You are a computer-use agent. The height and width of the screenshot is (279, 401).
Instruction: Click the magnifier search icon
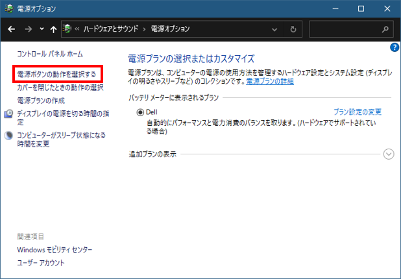385,29
